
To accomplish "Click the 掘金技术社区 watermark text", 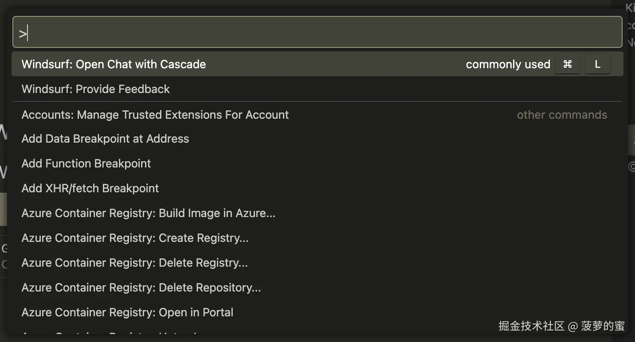I will (x=531, y=326).
